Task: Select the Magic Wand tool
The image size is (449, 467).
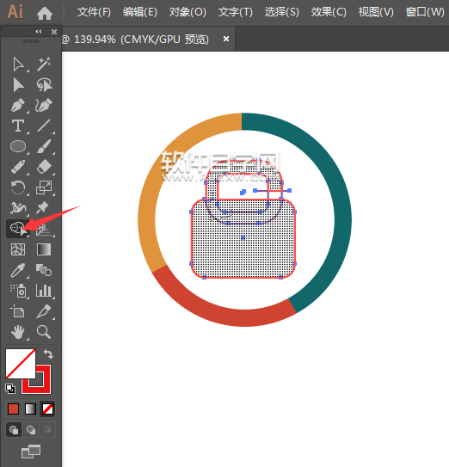Action: coord(44,64)
